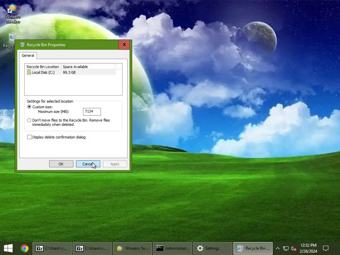Open the Winaero Tweaker desktop shortcut
This screenshot has height=255, width=340.
[x=13, y=13]
